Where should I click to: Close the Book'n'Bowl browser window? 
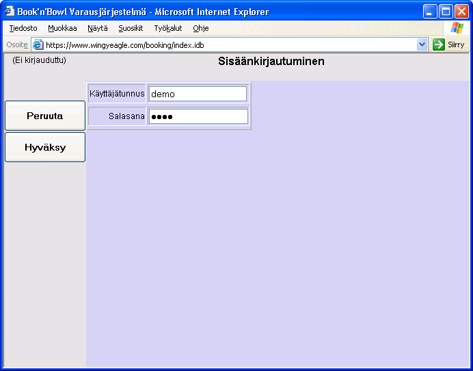pyautogui.click(x=461, y=12)
